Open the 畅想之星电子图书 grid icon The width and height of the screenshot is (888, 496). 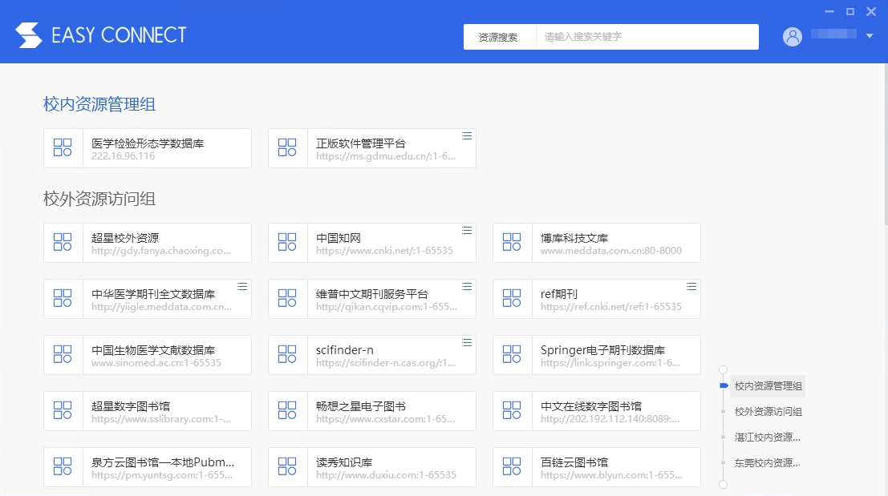pyautogui.click(x=287, y=410)
